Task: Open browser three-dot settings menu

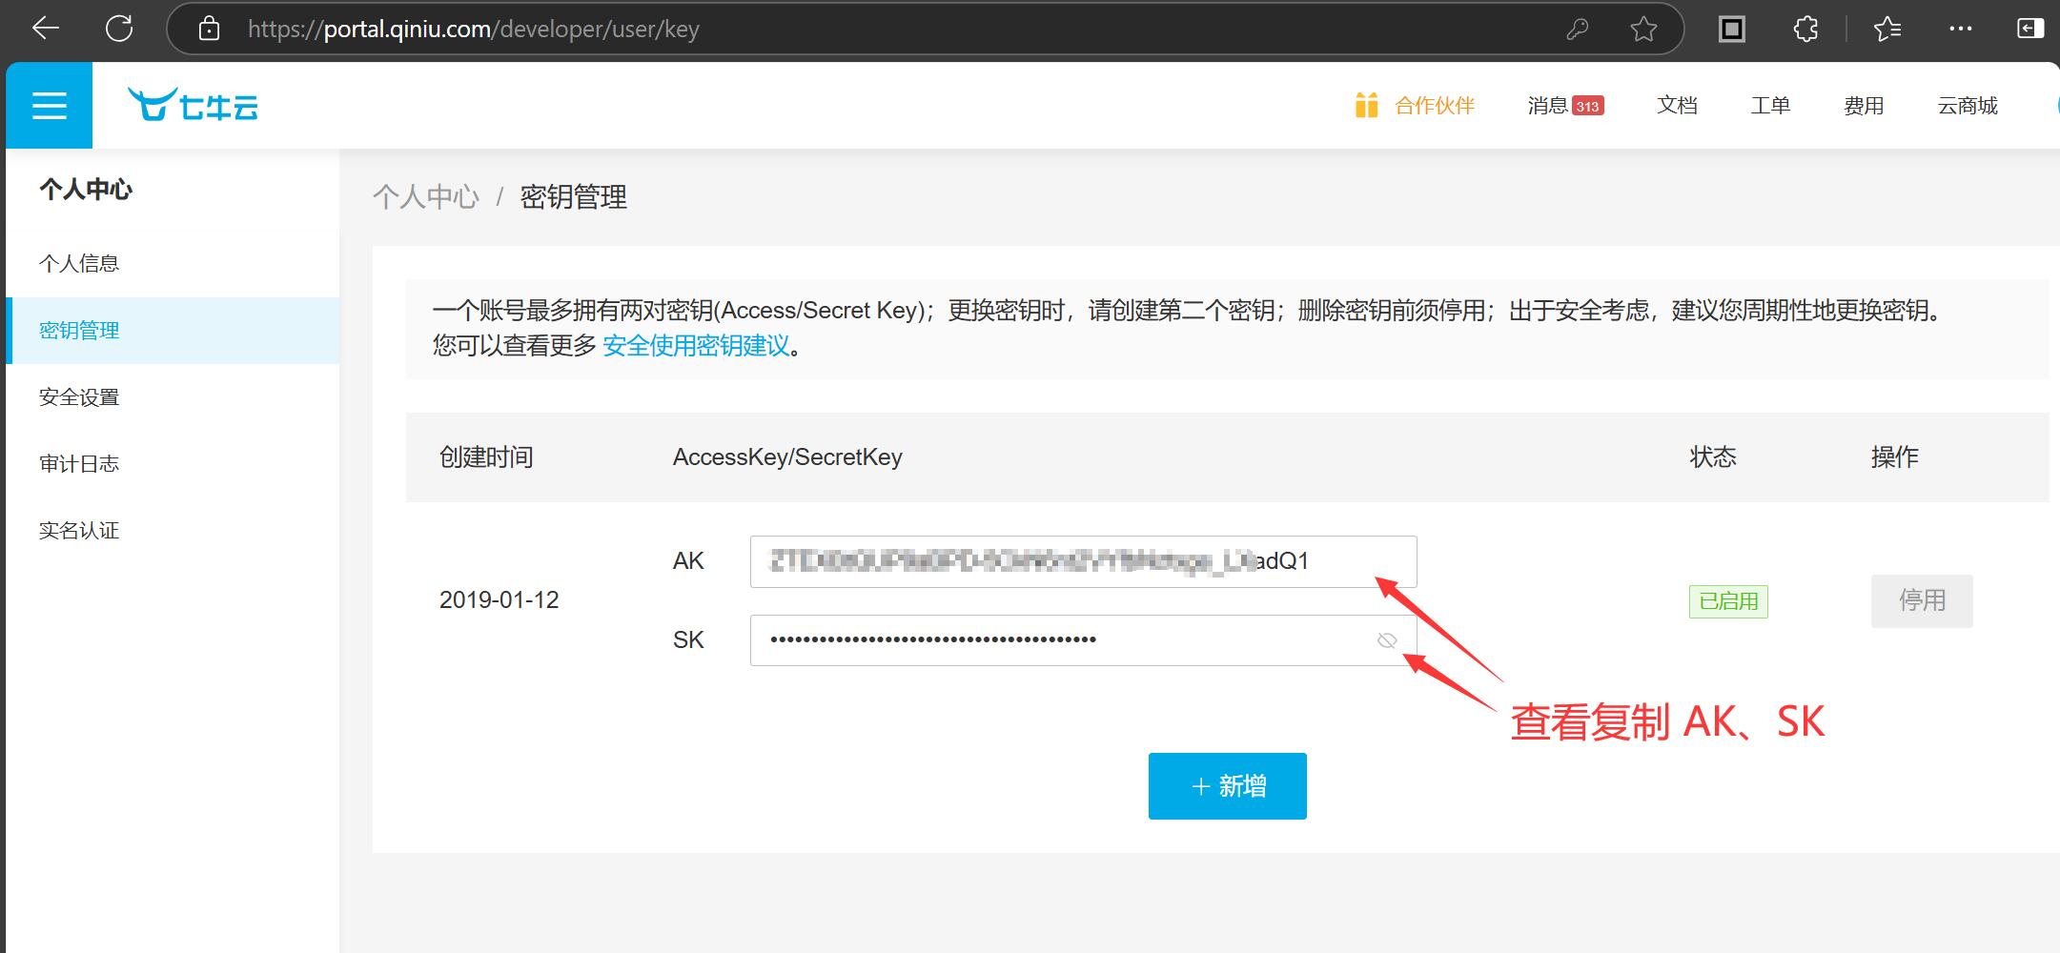Action: click(x=1961, y=30)
